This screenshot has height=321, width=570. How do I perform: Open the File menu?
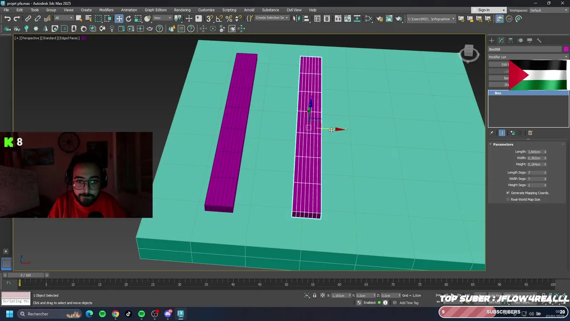pos(6,10)
